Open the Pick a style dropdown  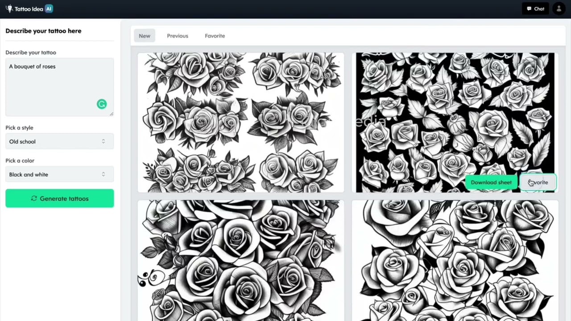[59, 141]
